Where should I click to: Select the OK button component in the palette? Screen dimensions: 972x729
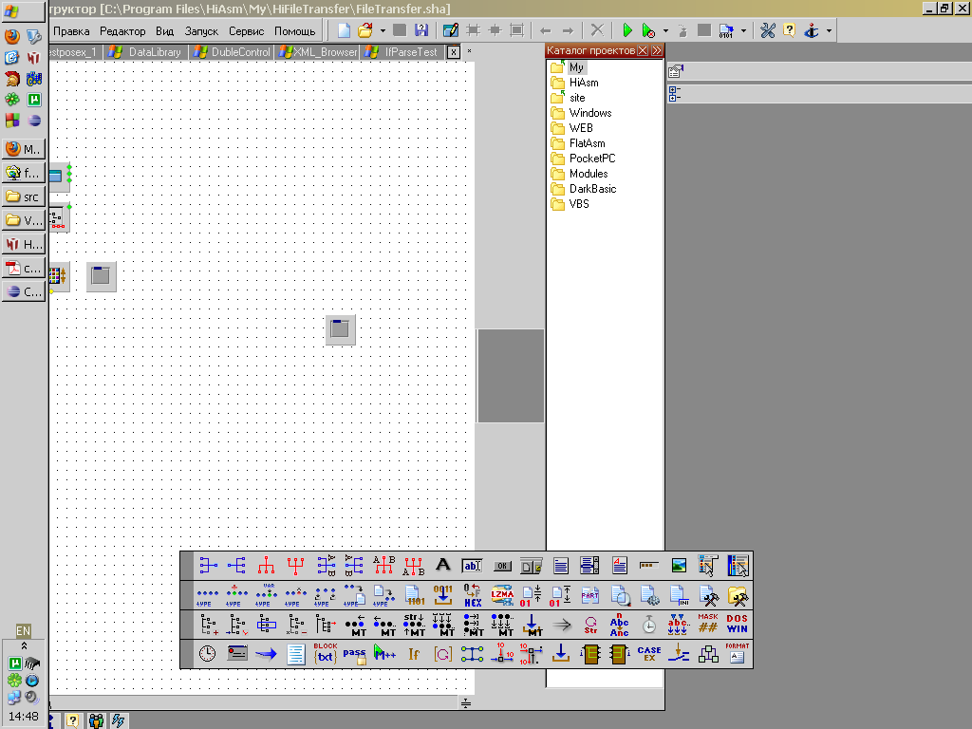(501, 566)
